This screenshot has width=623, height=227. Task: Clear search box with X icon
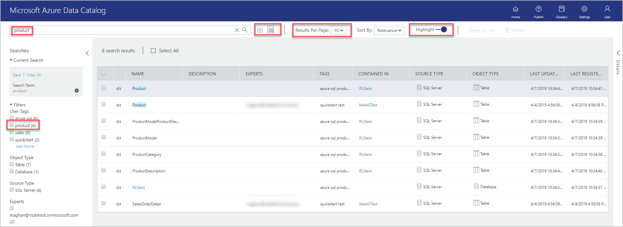237,30
